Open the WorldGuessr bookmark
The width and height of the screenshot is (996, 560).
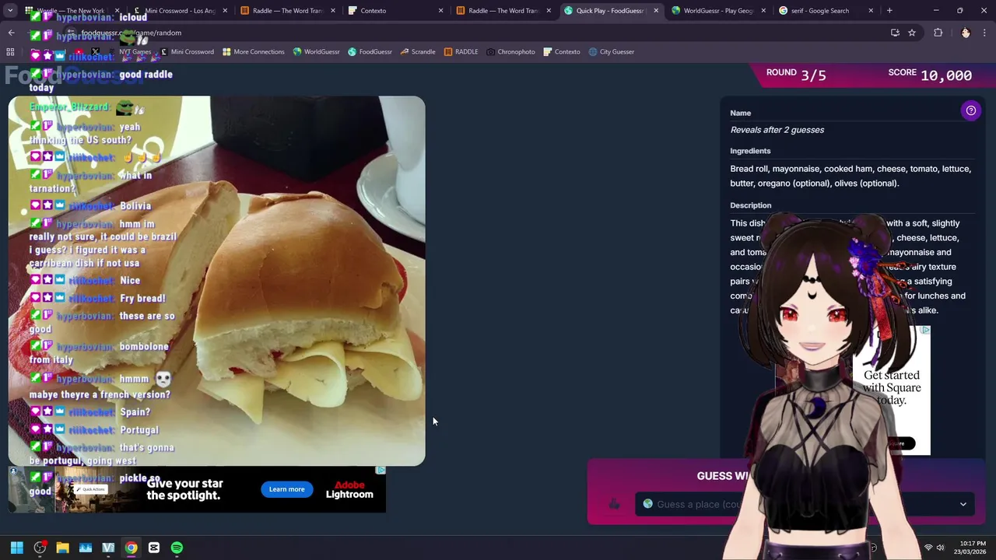click(x=316, y=51)
